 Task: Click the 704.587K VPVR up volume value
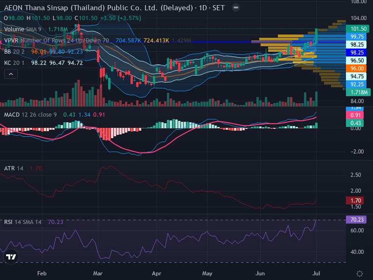point(128,41)
